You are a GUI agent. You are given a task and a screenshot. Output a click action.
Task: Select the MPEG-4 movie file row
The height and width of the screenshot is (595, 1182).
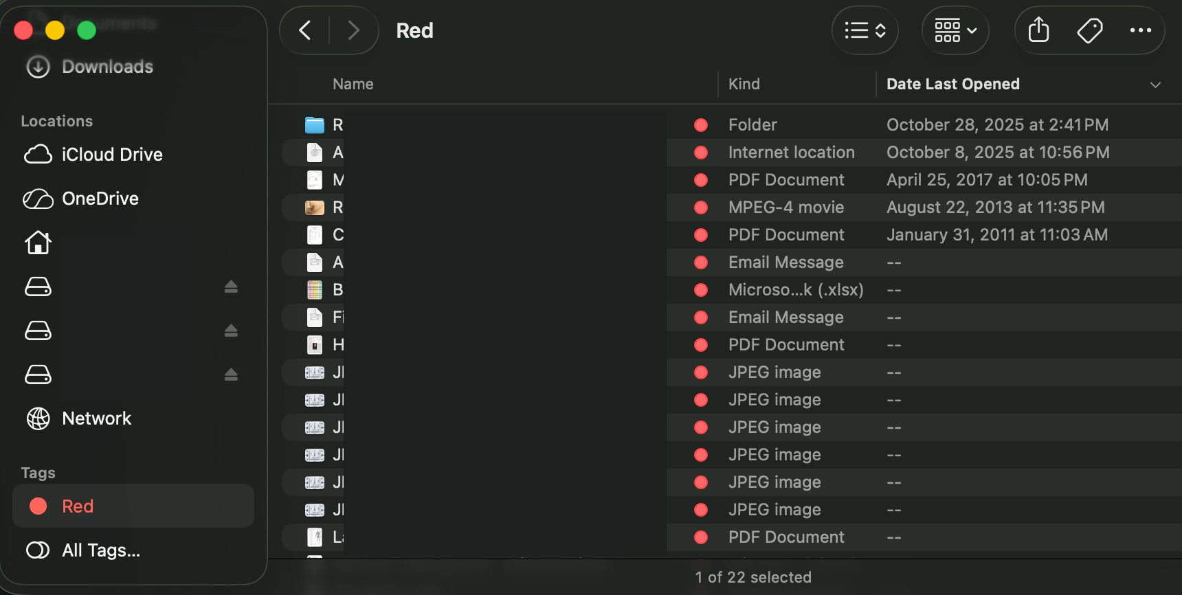pos(785,207)
